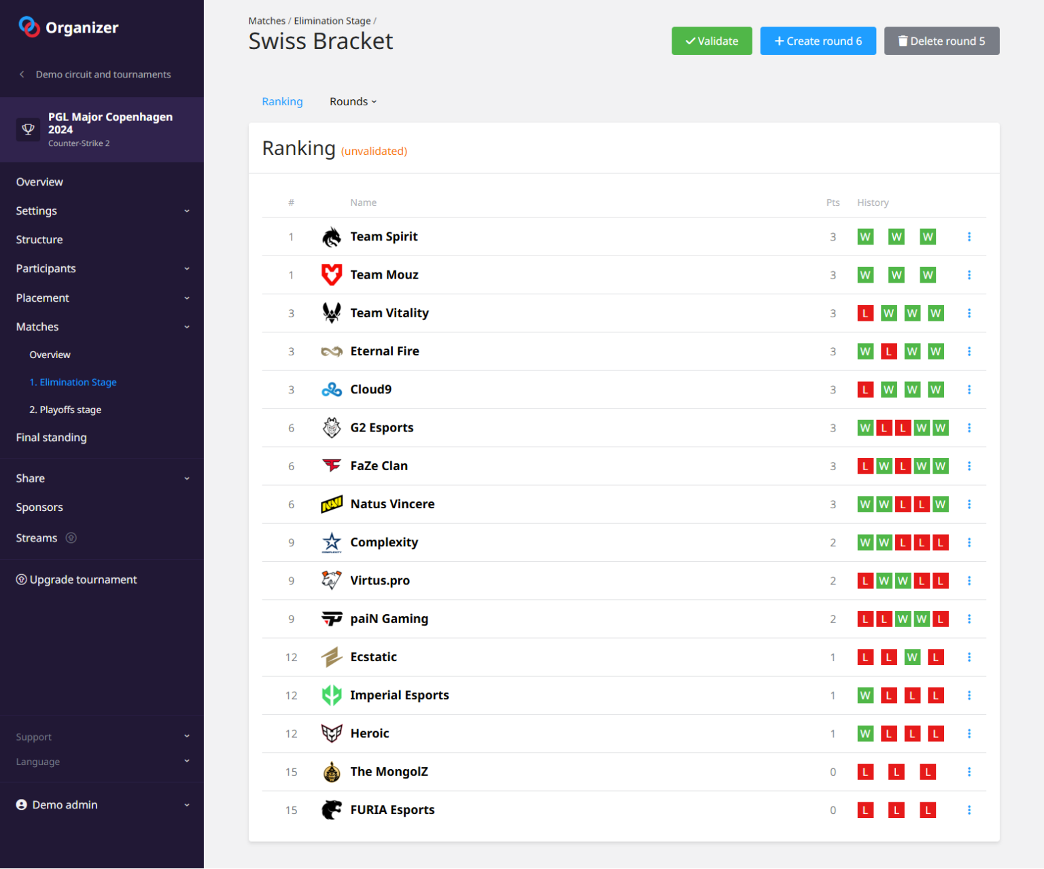Click the Cloud9 team logo
The height and width of the screenshot is (869, 1044).
click(331, 389)
